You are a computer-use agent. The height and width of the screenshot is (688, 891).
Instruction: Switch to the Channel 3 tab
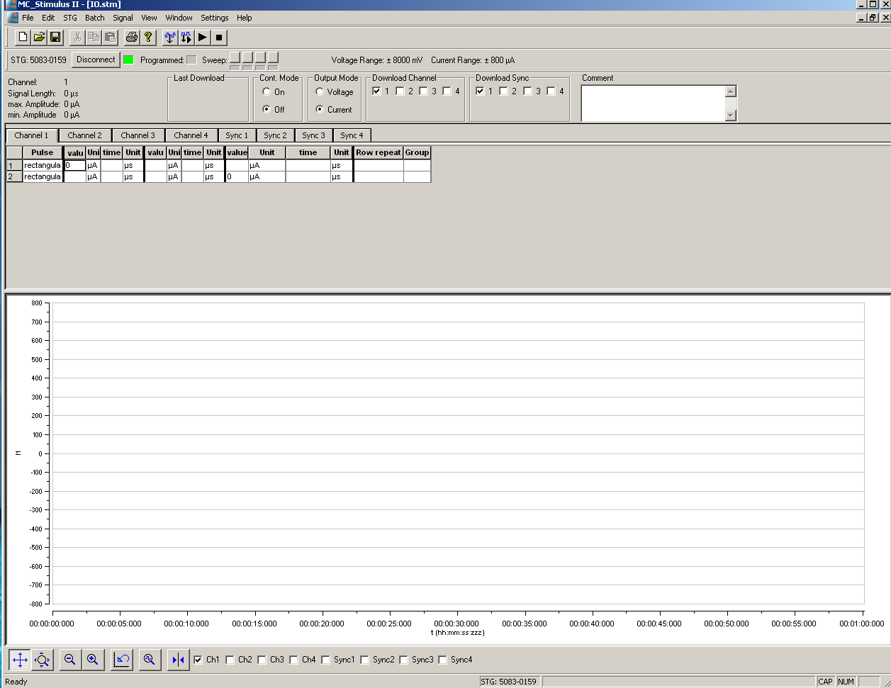pos(138,135)
